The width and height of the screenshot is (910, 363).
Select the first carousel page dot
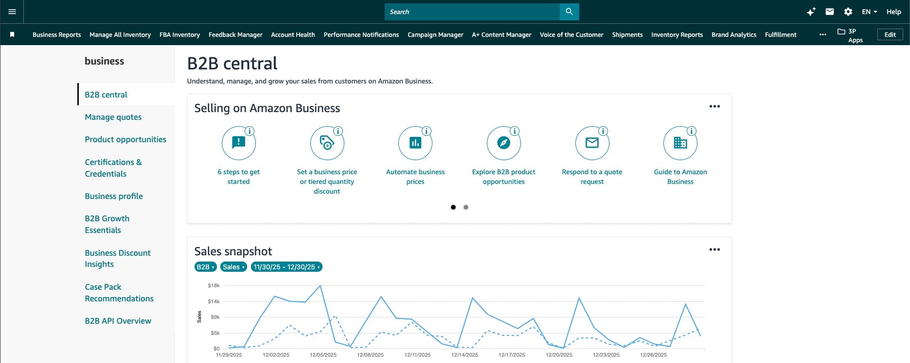pyautogui.click(x=453, y=207)
